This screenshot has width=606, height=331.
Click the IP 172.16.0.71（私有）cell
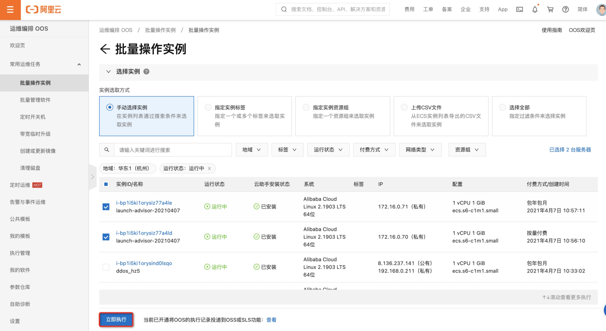402,207
